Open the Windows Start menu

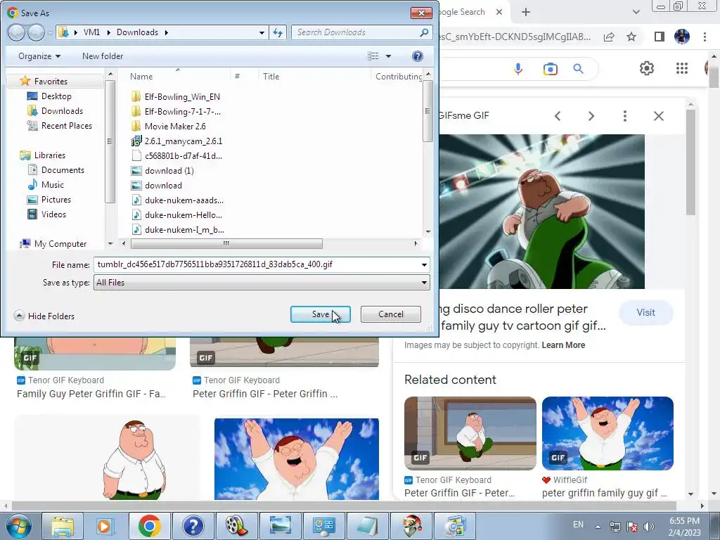(18, 526)
